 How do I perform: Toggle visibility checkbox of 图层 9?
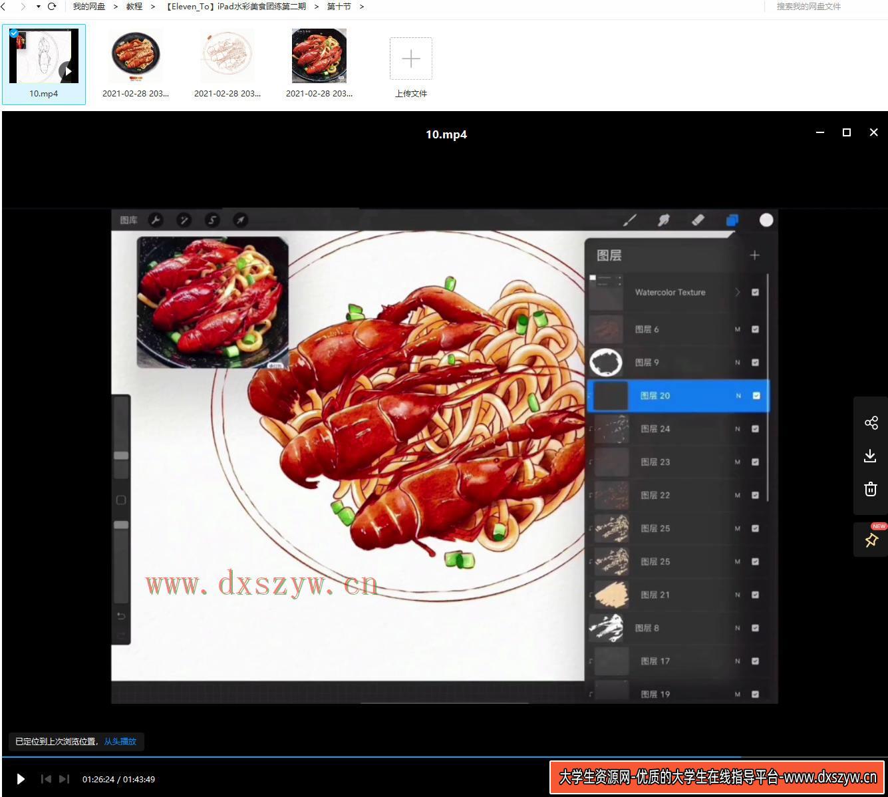coord(755,363)
